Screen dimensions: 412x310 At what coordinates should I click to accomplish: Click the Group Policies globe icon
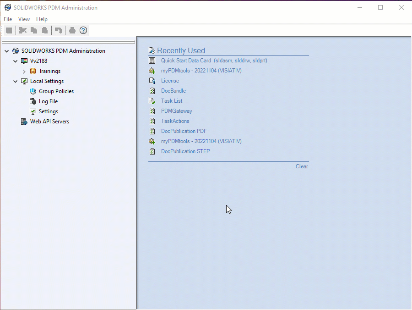click(33, 91)
